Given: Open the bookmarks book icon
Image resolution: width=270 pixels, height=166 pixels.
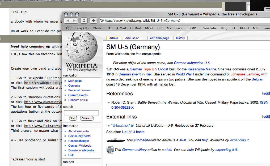Looking at the screenshot, I should pos(69,28).
